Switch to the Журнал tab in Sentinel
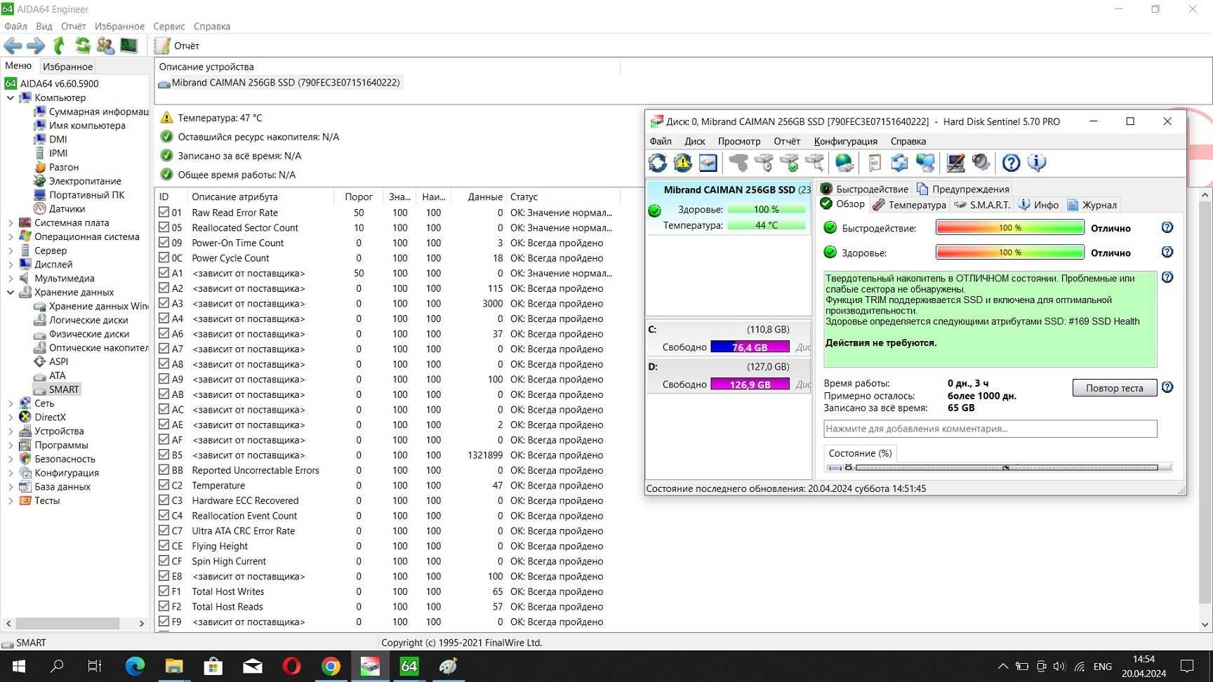Screen dimensions: 1213x682 1092,205
